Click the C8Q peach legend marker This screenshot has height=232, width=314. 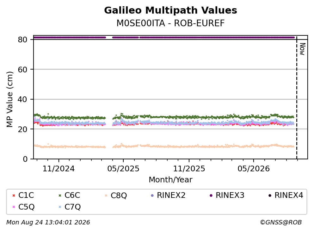[106, 195]
